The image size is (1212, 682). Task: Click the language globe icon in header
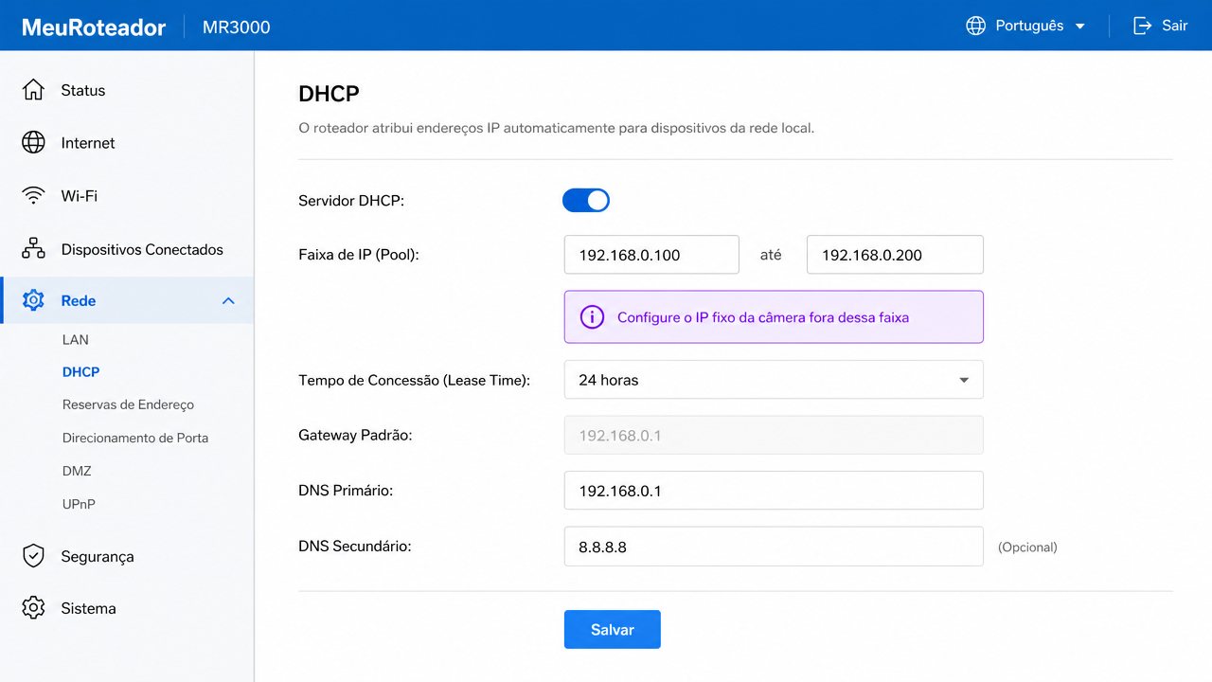(976, 26)
